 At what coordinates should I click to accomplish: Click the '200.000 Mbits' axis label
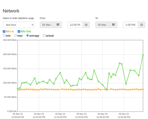pyautogui.click(x=10, y=54)
